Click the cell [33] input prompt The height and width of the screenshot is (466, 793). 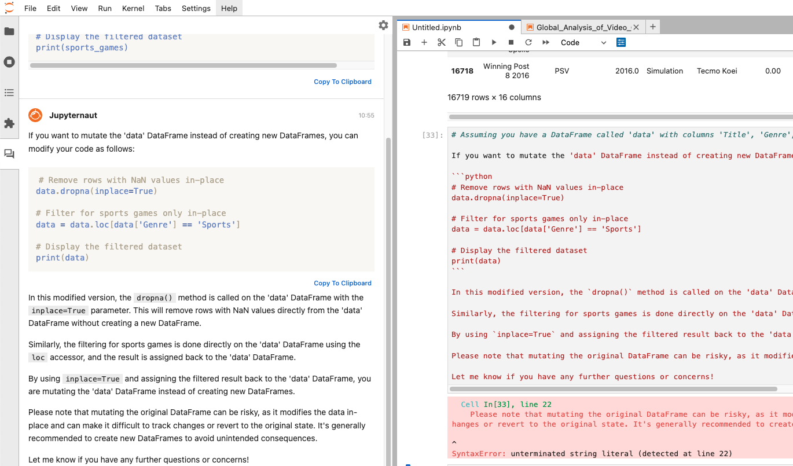tap(434, 135)
